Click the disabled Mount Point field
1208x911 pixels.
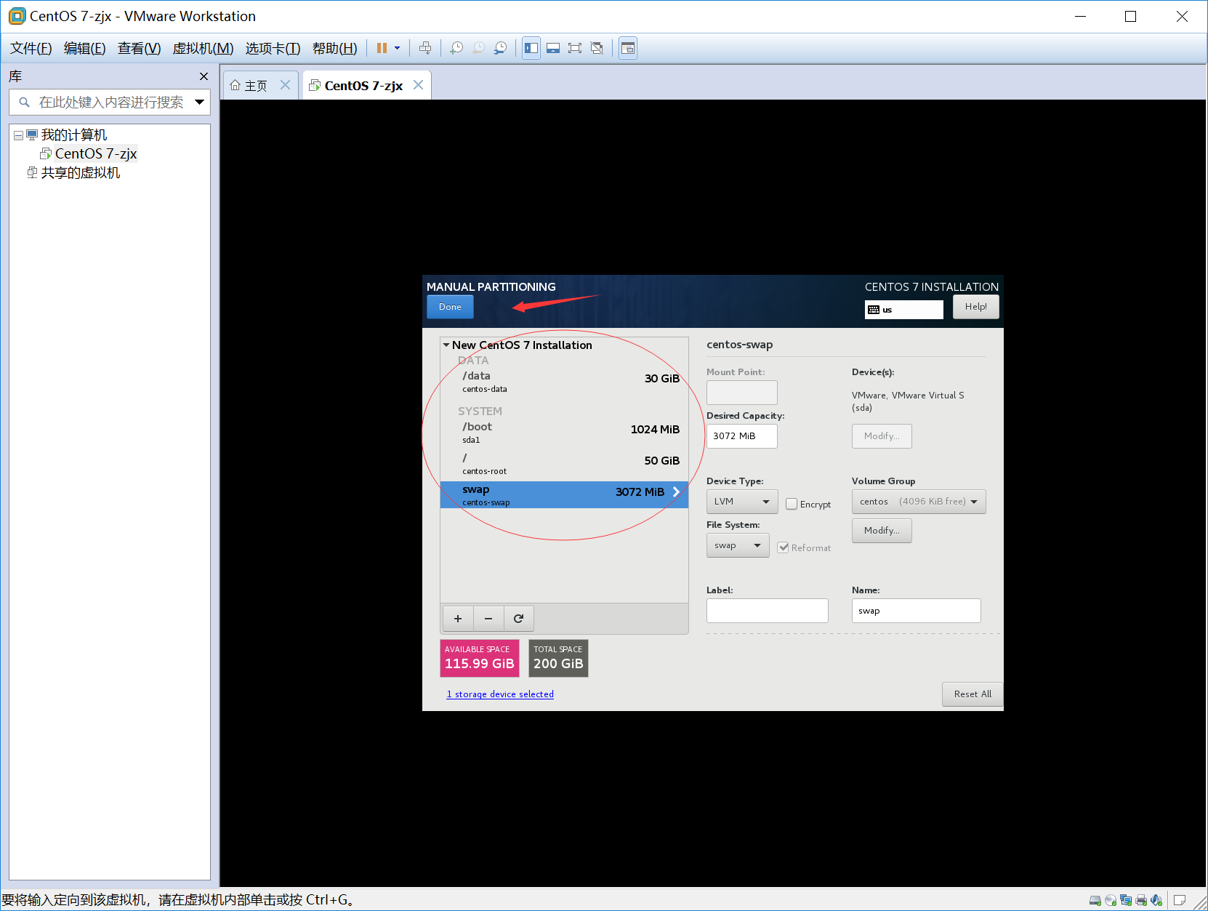pyautogui.click(x=741, y=393)
